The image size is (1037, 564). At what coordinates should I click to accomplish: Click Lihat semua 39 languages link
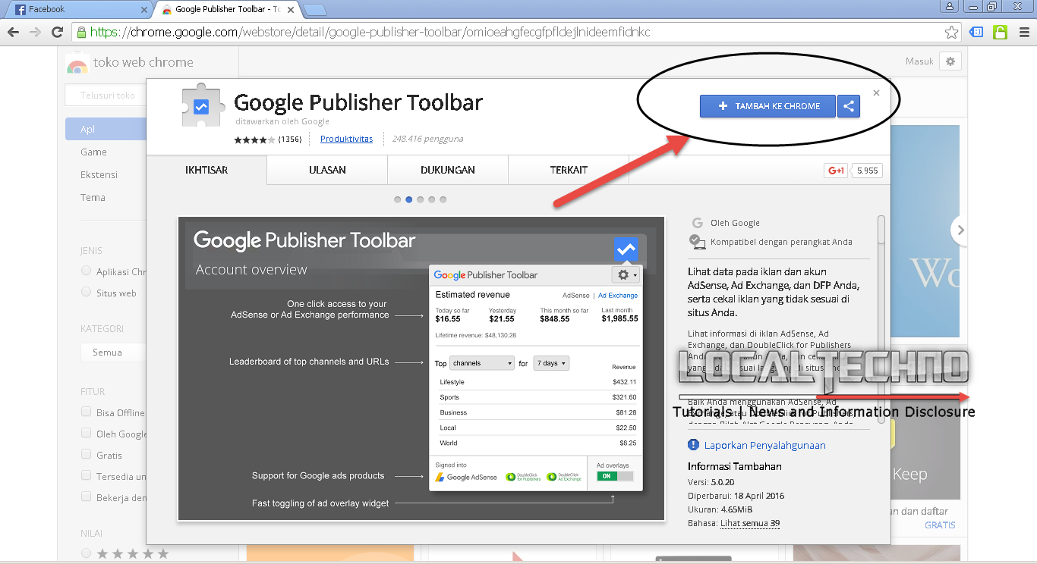[x=750, y=523]
